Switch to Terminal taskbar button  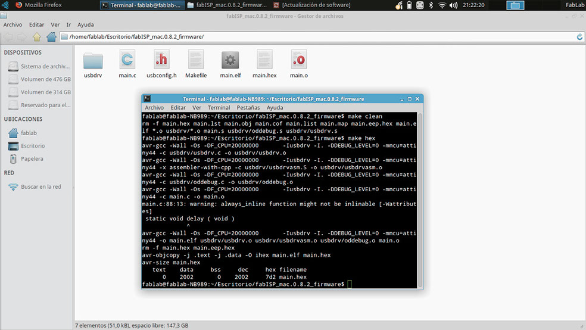142,5
